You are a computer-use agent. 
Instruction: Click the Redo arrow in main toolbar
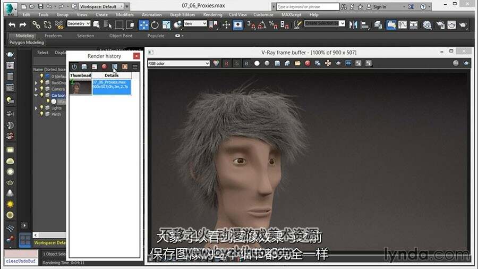pos(23,24)
